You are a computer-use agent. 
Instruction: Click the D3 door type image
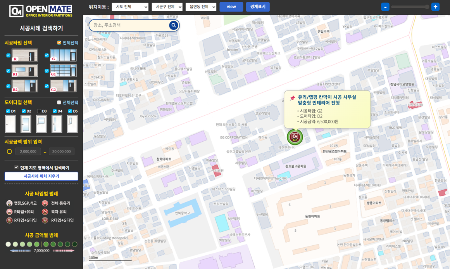[41, 124]
